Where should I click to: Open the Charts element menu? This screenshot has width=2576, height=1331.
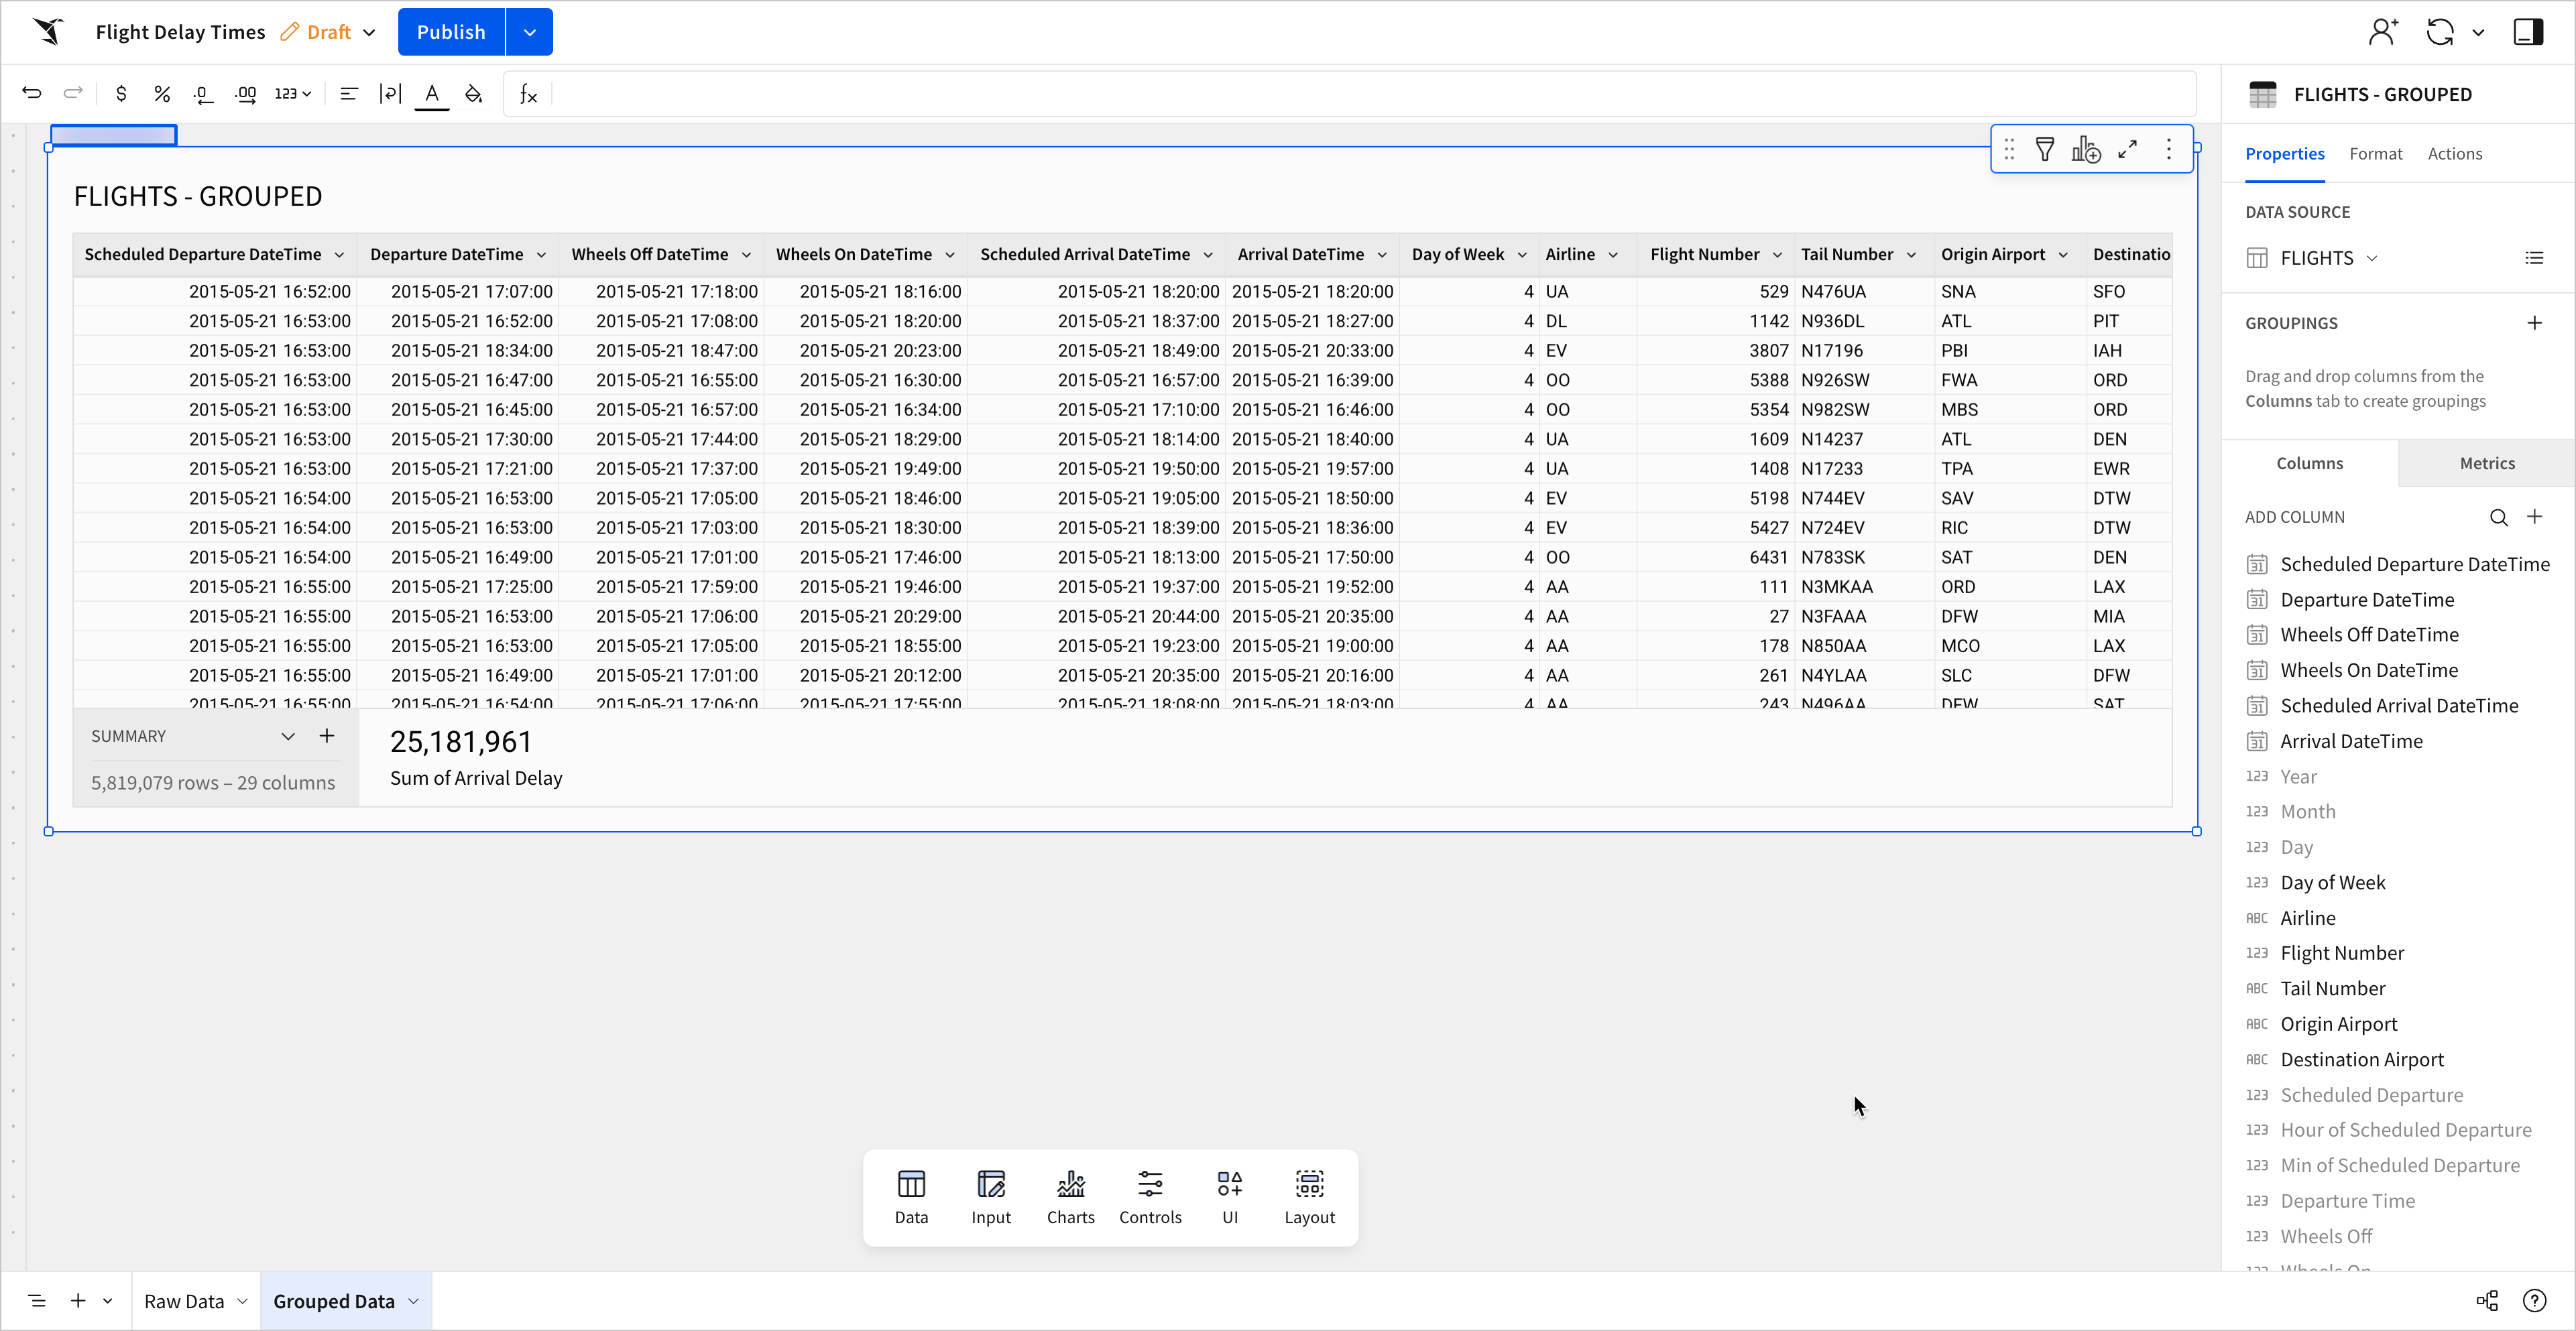(1070, 1197)
